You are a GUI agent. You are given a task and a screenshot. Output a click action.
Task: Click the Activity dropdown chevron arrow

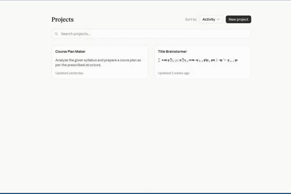pos(218,19)
